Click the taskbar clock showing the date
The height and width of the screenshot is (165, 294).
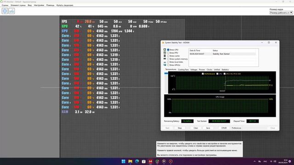(283, 161)
